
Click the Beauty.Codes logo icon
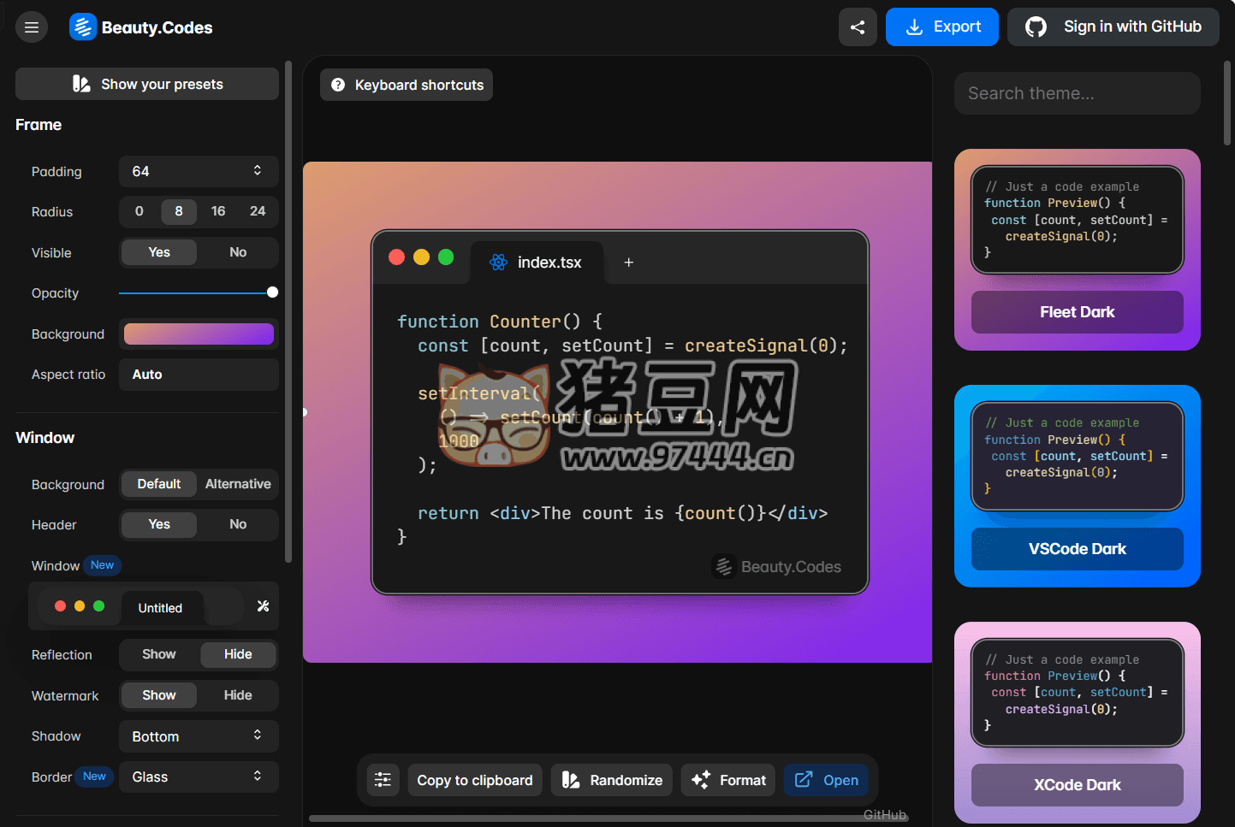click(x=83, y=27)
